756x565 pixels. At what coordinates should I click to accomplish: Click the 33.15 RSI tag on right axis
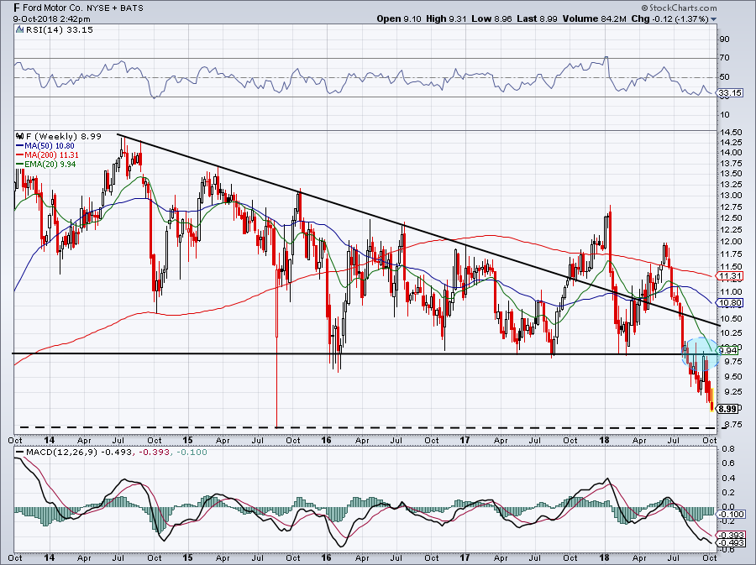tap(730, 92)
